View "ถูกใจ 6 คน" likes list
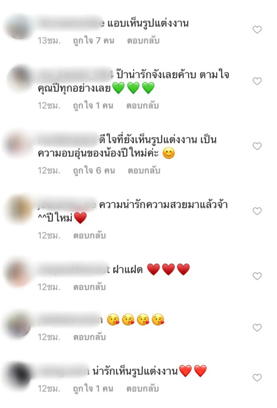Screen dimensions: 277x408 (x=94, y=170)
